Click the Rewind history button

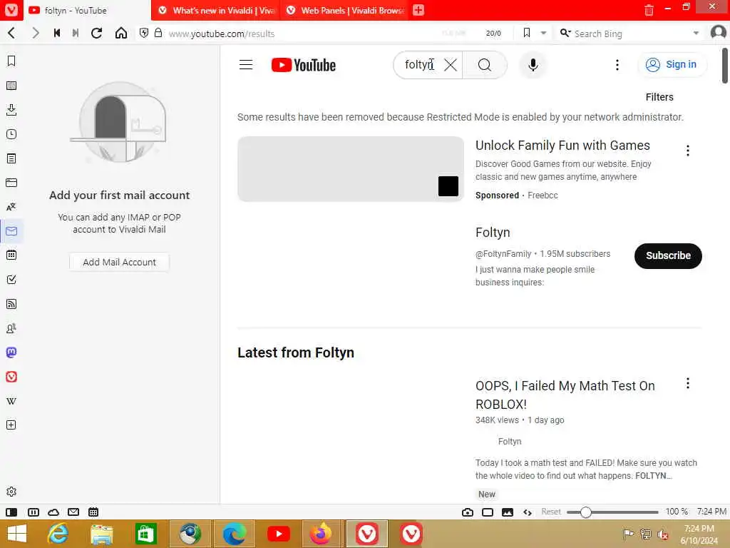(57, 33)
